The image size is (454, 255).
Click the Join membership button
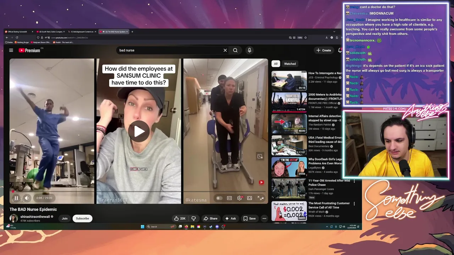pos(65,219)
